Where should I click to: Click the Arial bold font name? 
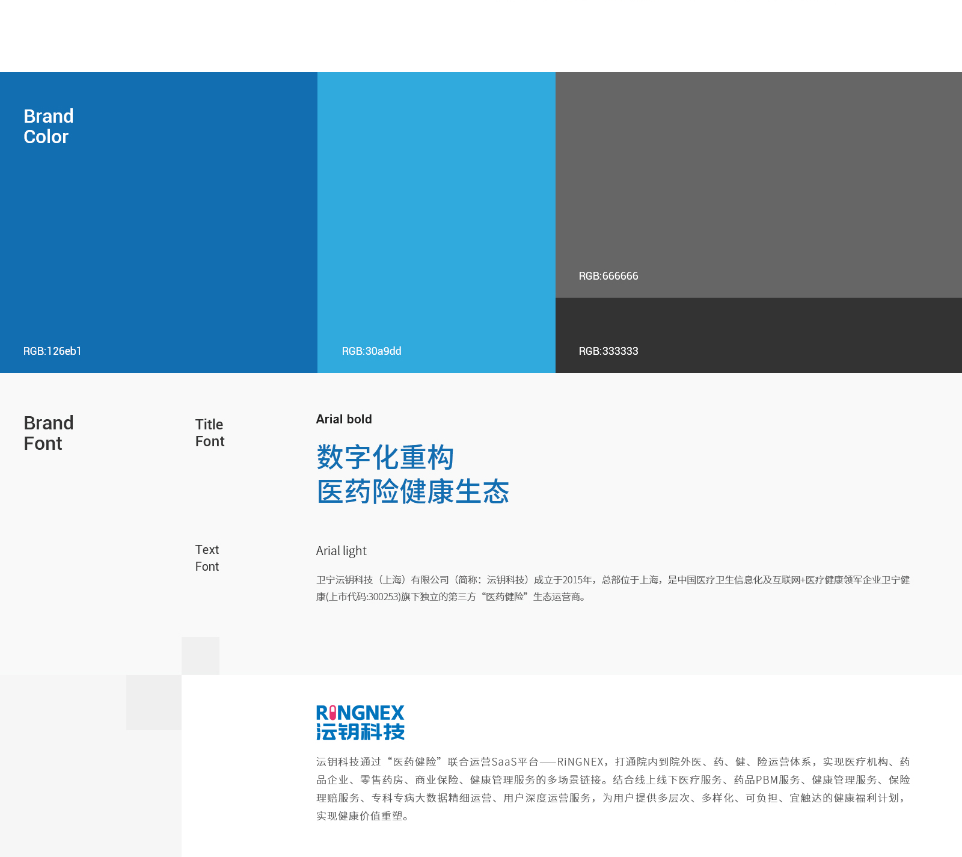click(x=344, y=419)
